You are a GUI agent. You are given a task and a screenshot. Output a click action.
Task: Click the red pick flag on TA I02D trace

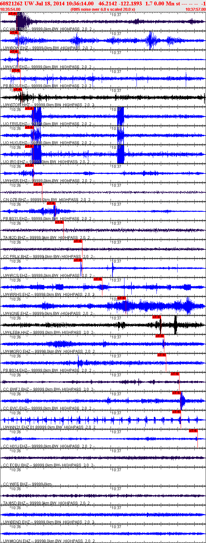59,222
